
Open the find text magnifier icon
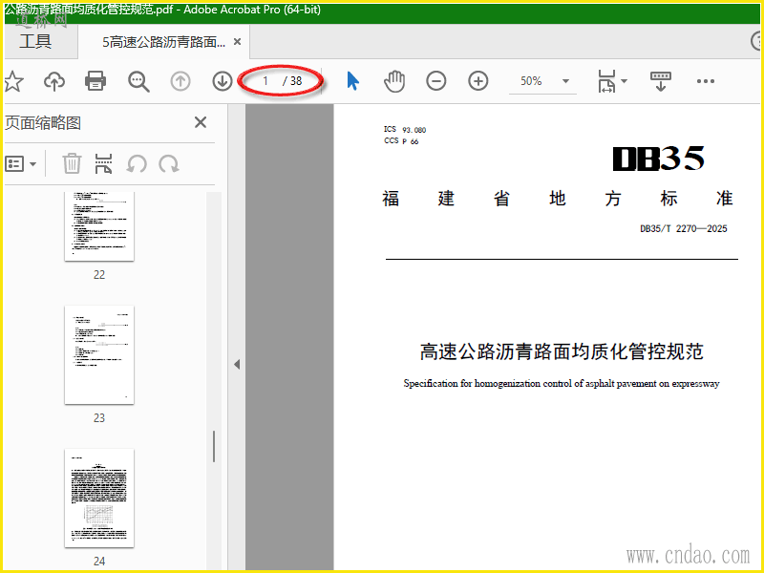pyautogui.click(x=138, y=81)
